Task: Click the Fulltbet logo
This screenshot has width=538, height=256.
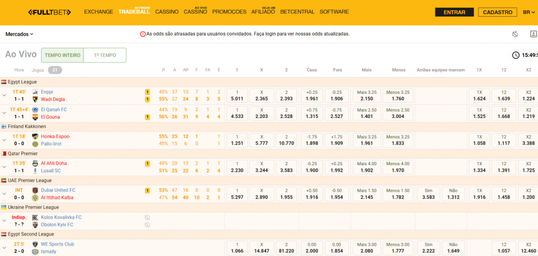Action: pyautogui.click(x=49, y=13)
